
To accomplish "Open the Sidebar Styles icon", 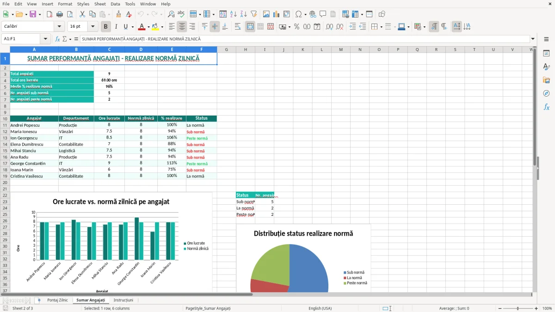I will 546,67.
